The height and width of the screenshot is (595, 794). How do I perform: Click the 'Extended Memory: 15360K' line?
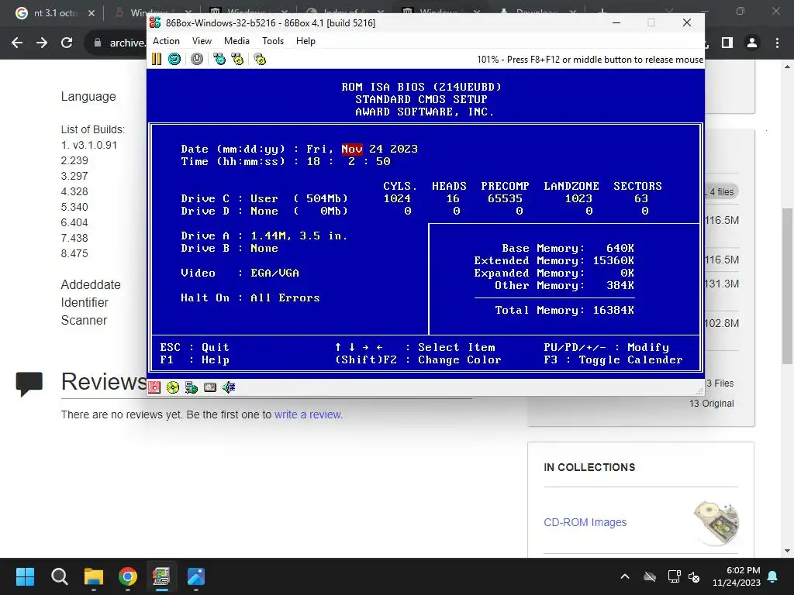554,260
